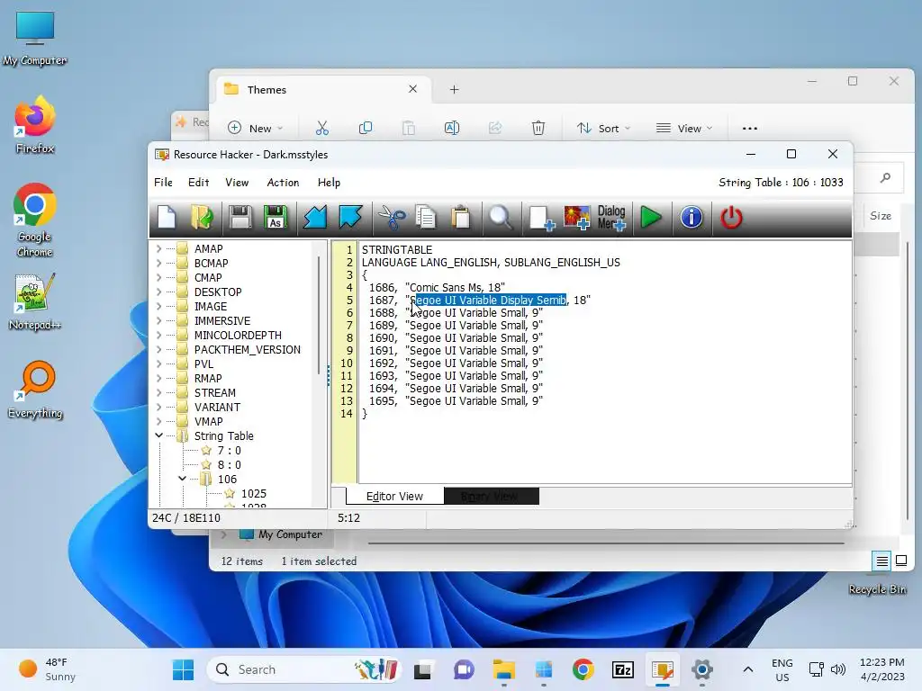Cut selection with the scissors icon in Resource Hacker
This screenshot has width=922, height=691.
click(x=392, y=218)
